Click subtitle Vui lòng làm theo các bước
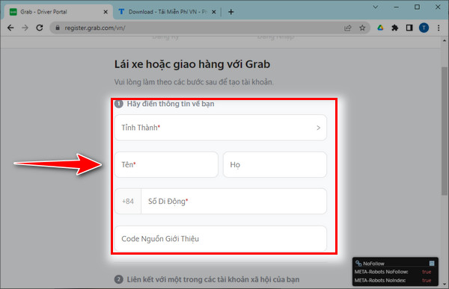This screenshot has height=289, width=449. 194,82
